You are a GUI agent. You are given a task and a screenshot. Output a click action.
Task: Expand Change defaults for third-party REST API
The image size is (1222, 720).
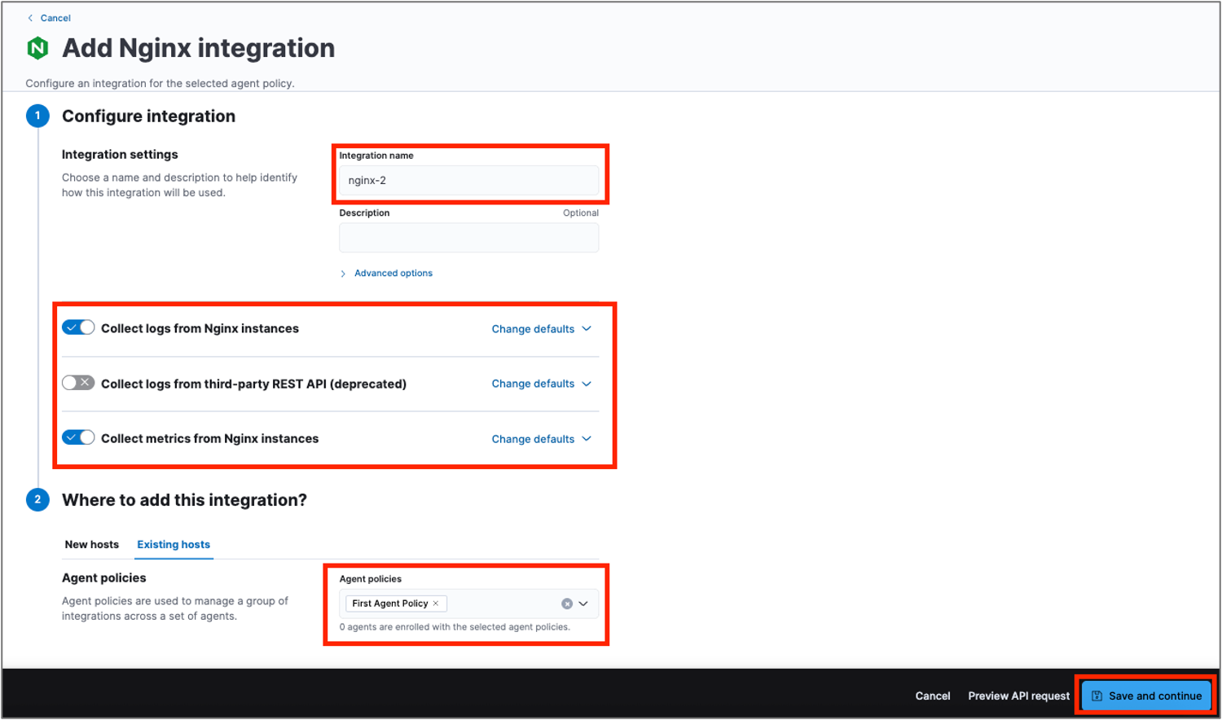pos(541,384)
